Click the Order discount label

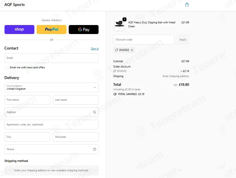tap(122, 67)
